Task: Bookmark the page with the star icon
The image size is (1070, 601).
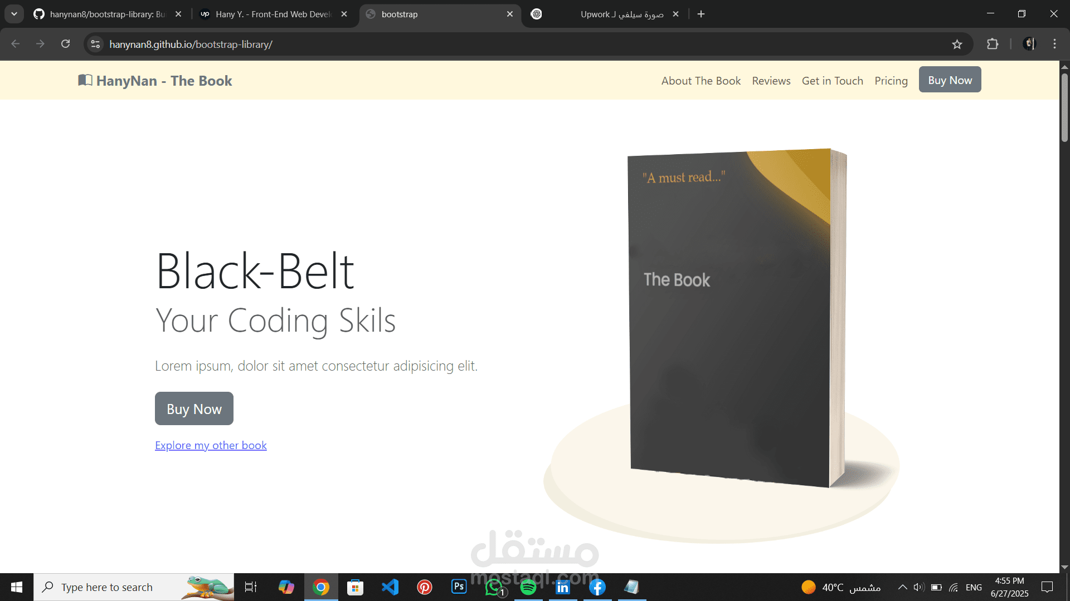Action: tap(957, 44)
